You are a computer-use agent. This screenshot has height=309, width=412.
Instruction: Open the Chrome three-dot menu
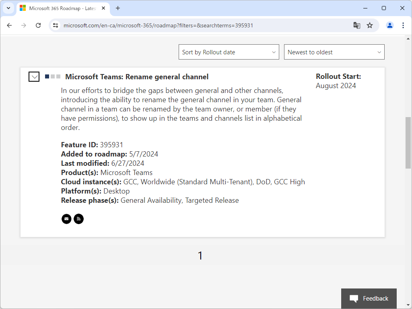pos(403,25)
